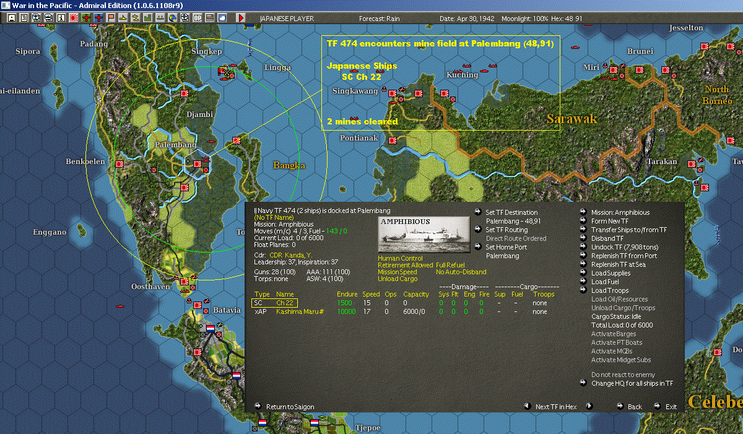
Task: Click the globe toolbar icon
Action: pyautogui.click(x=172, y=18)
